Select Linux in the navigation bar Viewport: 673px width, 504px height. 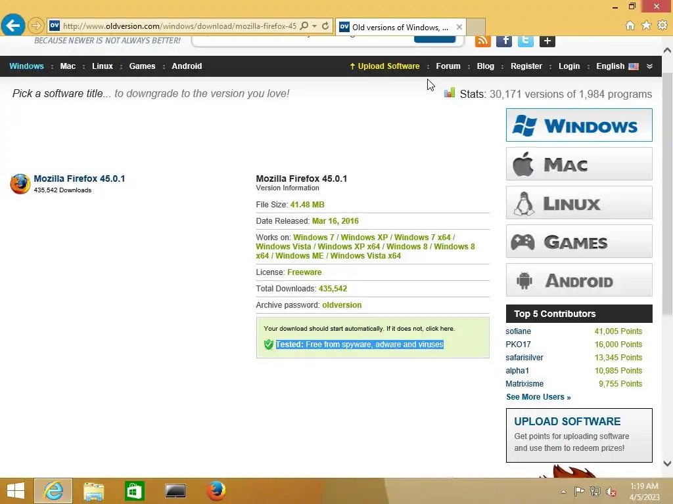tap(102, 66)
